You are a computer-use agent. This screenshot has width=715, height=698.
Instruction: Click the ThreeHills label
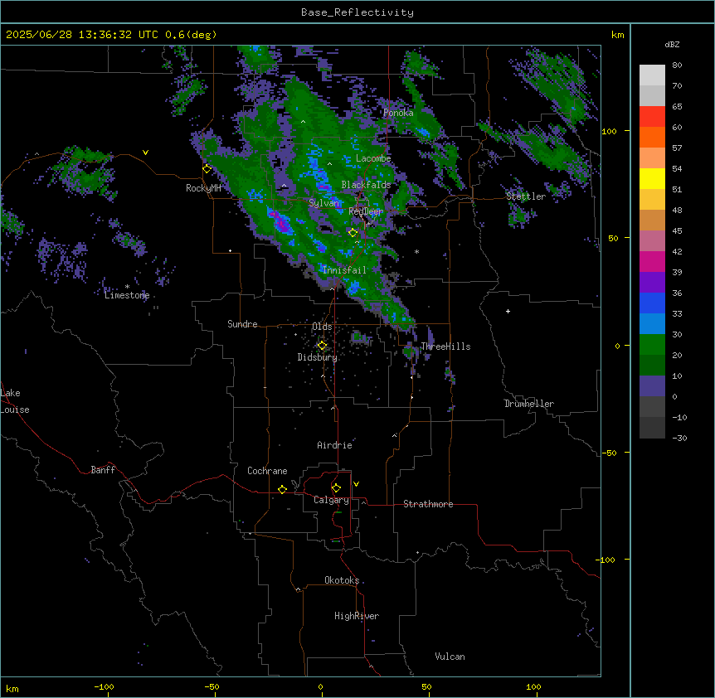tap(445, 347)
